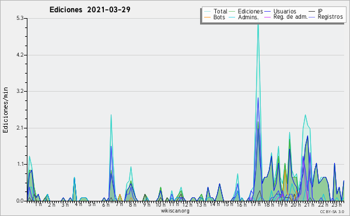
Task: Click the 16 h x-axis label
Action: point(242,205)
